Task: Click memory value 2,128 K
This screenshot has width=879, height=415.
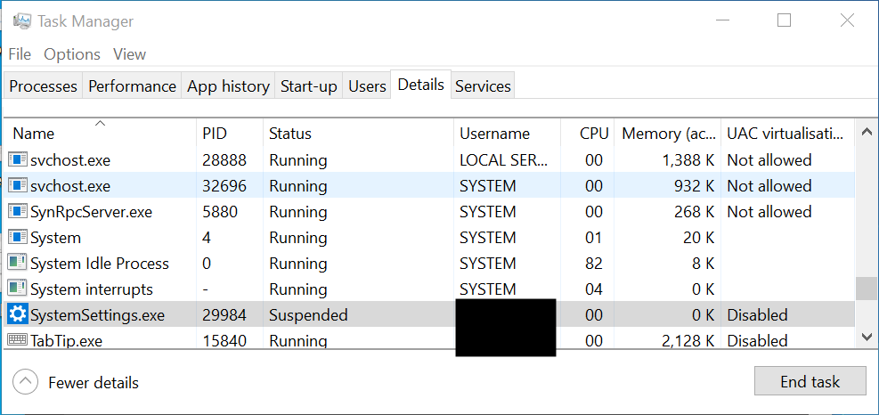Action: click(x=686, y=341)
